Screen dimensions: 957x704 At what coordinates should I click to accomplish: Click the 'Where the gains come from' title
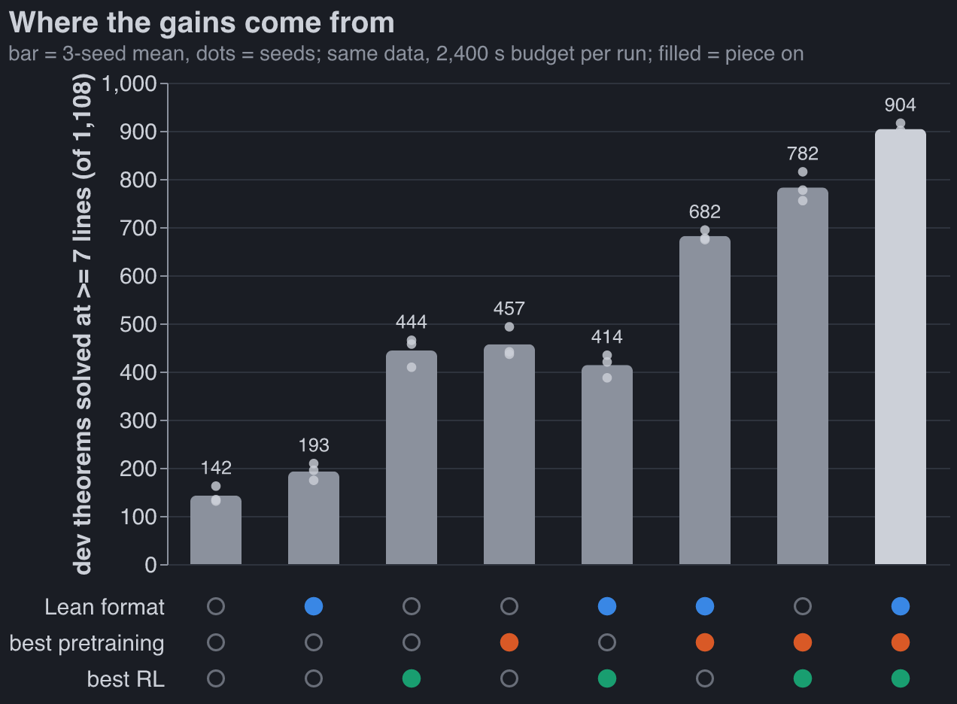point(202,23)
